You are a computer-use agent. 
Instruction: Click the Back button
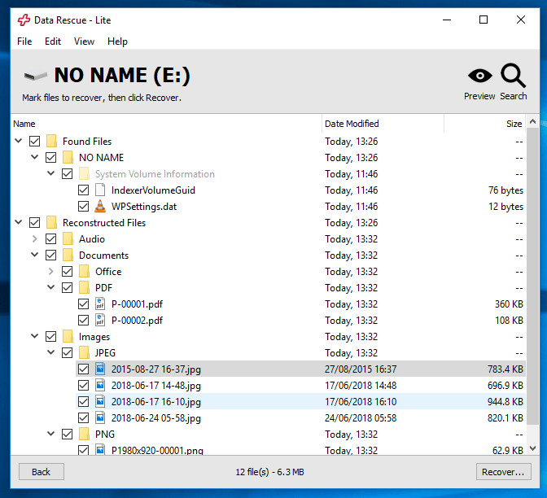41,472
